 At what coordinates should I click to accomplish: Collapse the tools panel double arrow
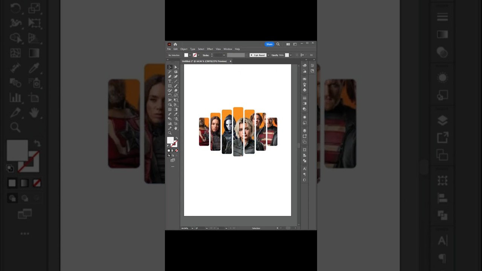click(x=168, y=59)
